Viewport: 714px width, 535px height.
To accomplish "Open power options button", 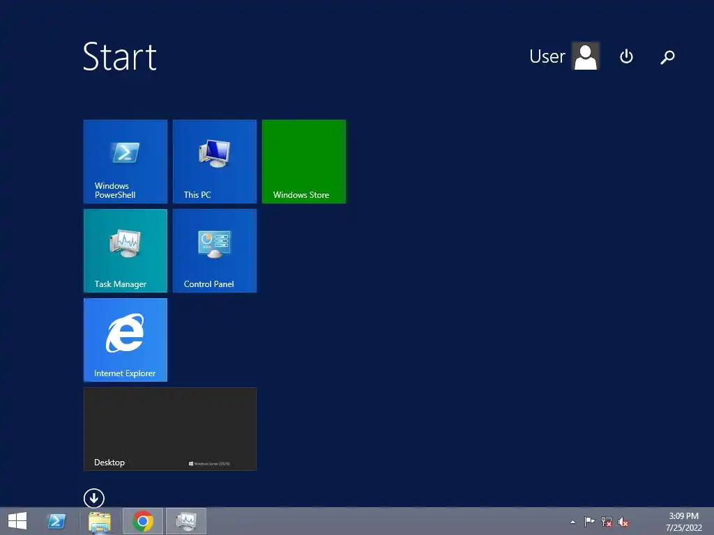I will click(626, 56).
